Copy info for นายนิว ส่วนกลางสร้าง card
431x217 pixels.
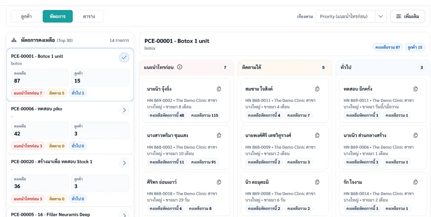pyautogui.click(x=415, y=135)
